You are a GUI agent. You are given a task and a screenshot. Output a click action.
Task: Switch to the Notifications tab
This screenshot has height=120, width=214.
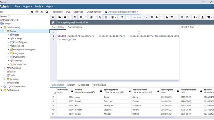(x=99, y=85)
